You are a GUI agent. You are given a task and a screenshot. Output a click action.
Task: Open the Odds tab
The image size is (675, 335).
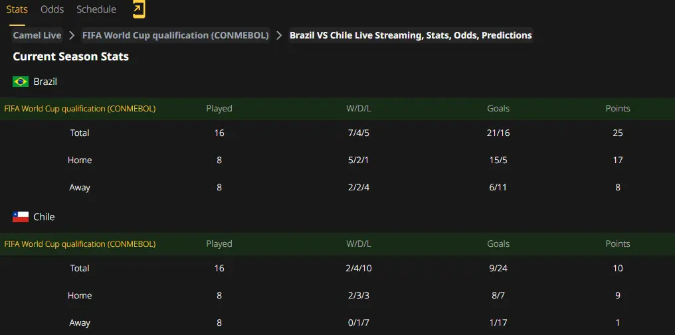coord(52,9)
